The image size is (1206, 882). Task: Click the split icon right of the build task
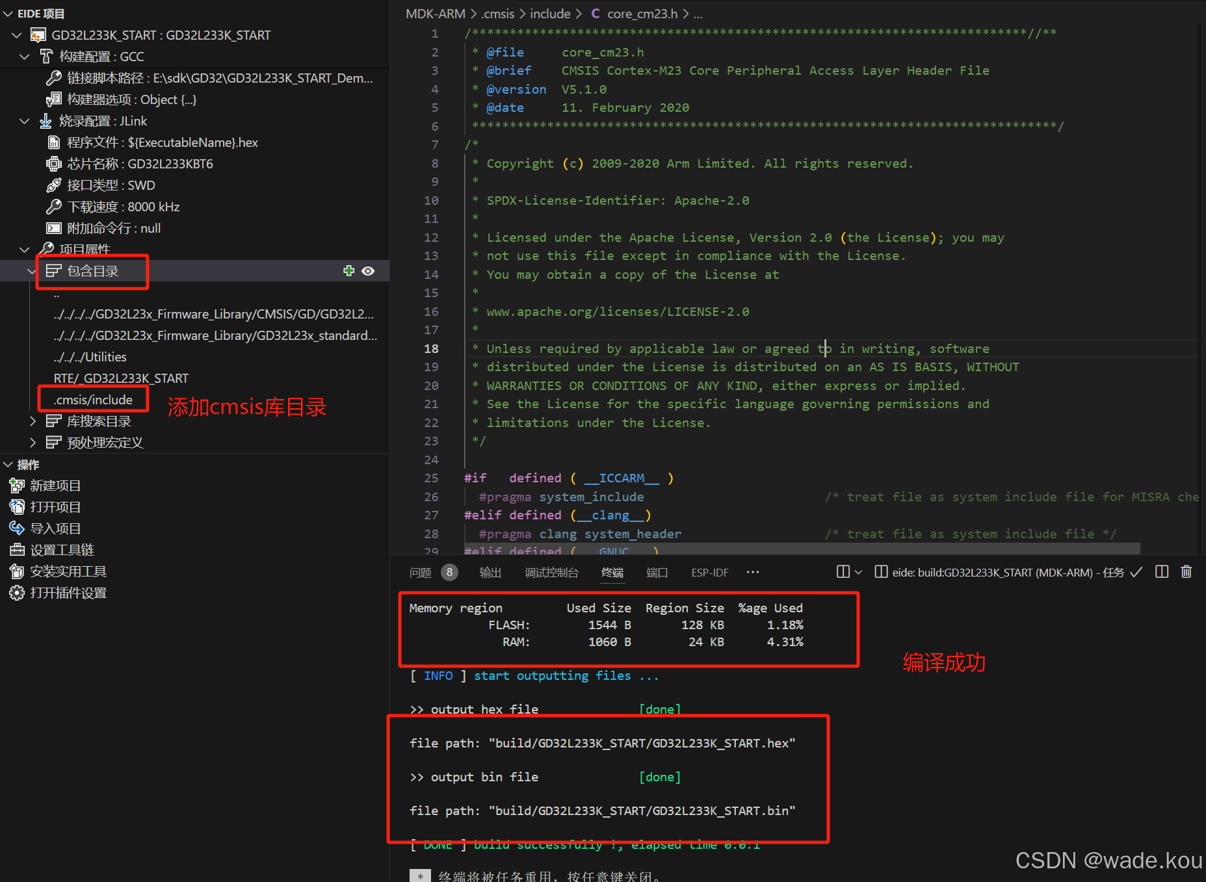pos(1162,572)
